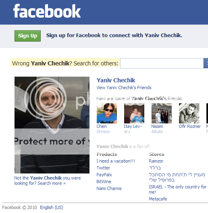Open the Metacafe store link
The height and width of the screenshot is (213, 208).
tap(158, 199)
